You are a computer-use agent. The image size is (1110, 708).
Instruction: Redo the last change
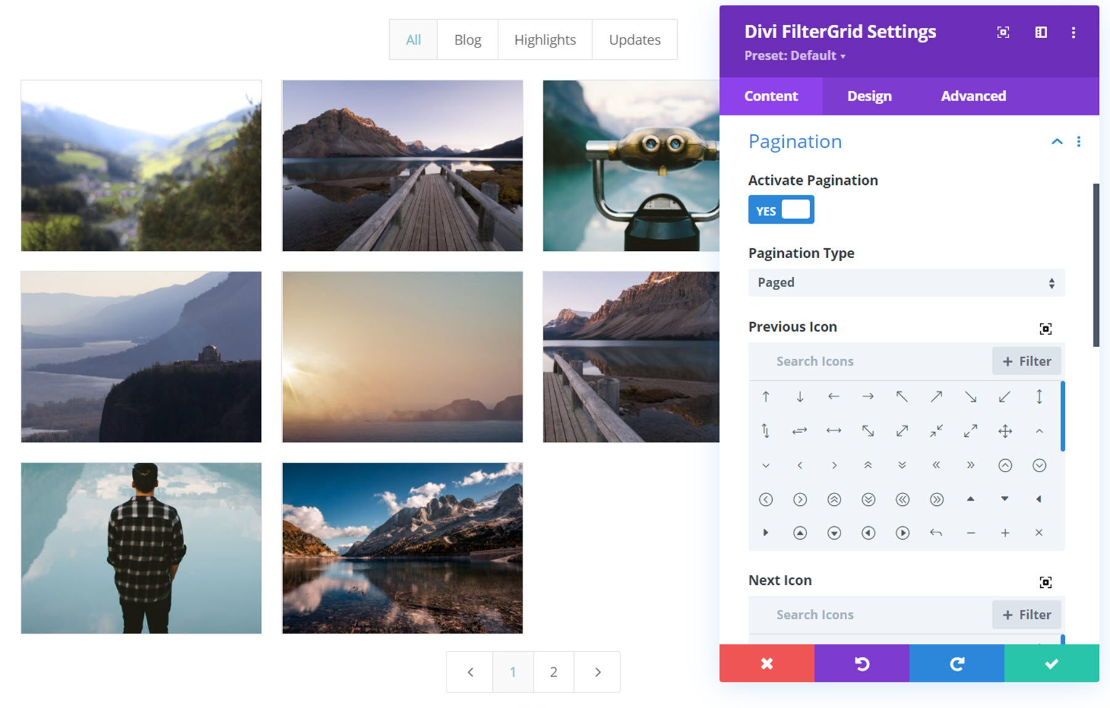coord(956,664)
